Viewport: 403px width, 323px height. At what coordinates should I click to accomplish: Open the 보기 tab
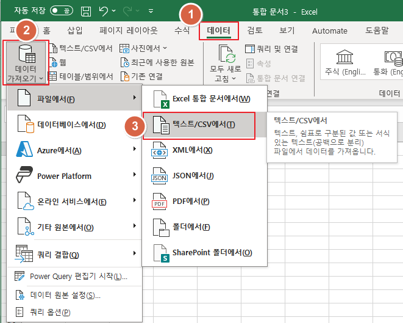pyautogui.click(x=287, y=31)
